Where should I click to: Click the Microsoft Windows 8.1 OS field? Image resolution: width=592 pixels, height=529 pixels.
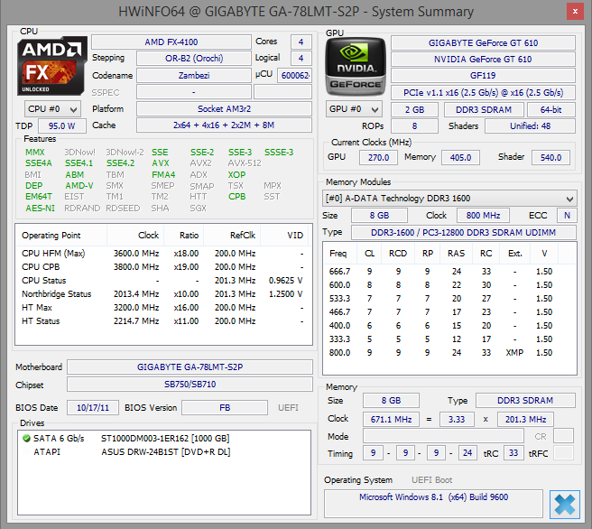click(433, 504)
